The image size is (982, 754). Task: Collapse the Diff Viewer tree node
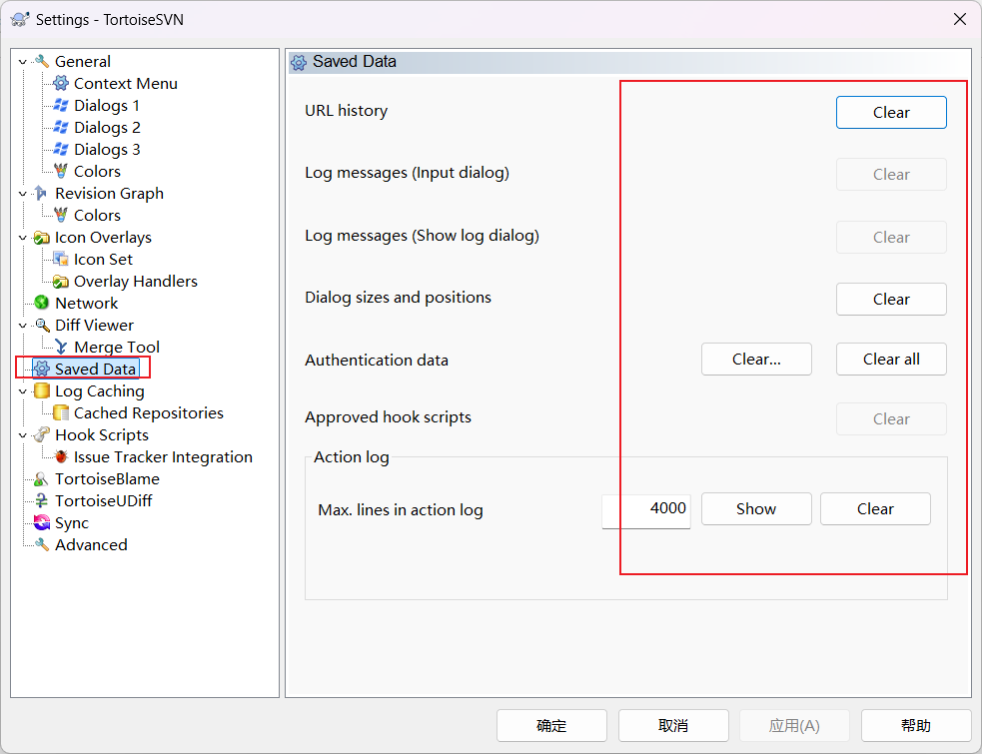pos(23,326)
